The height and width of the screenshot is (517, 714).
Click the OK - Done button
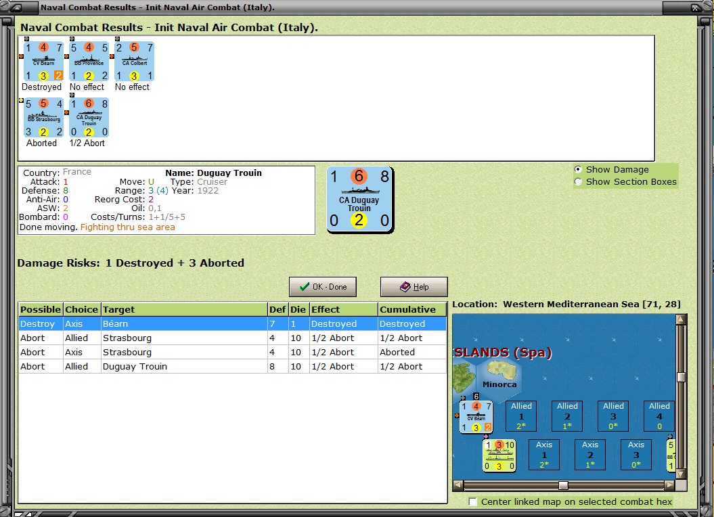pos(323,287)
